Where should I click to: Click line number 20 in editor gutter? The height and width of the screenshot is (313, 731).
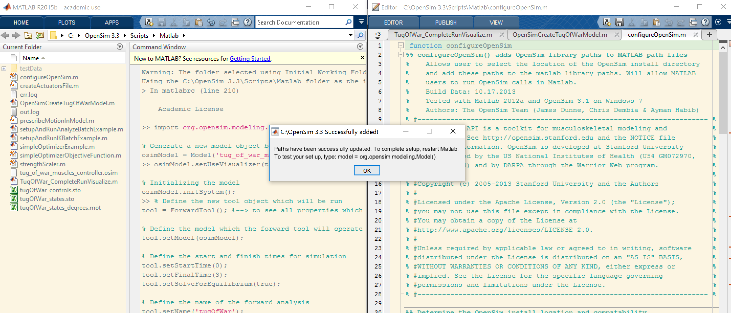[x=378, y=220]
